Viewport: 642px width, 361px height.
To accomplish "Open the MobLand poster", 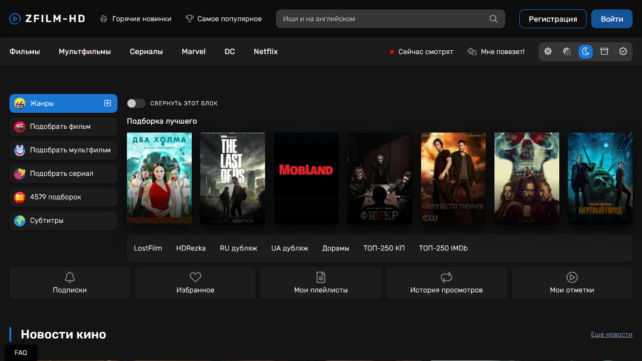I will [306, 179].
